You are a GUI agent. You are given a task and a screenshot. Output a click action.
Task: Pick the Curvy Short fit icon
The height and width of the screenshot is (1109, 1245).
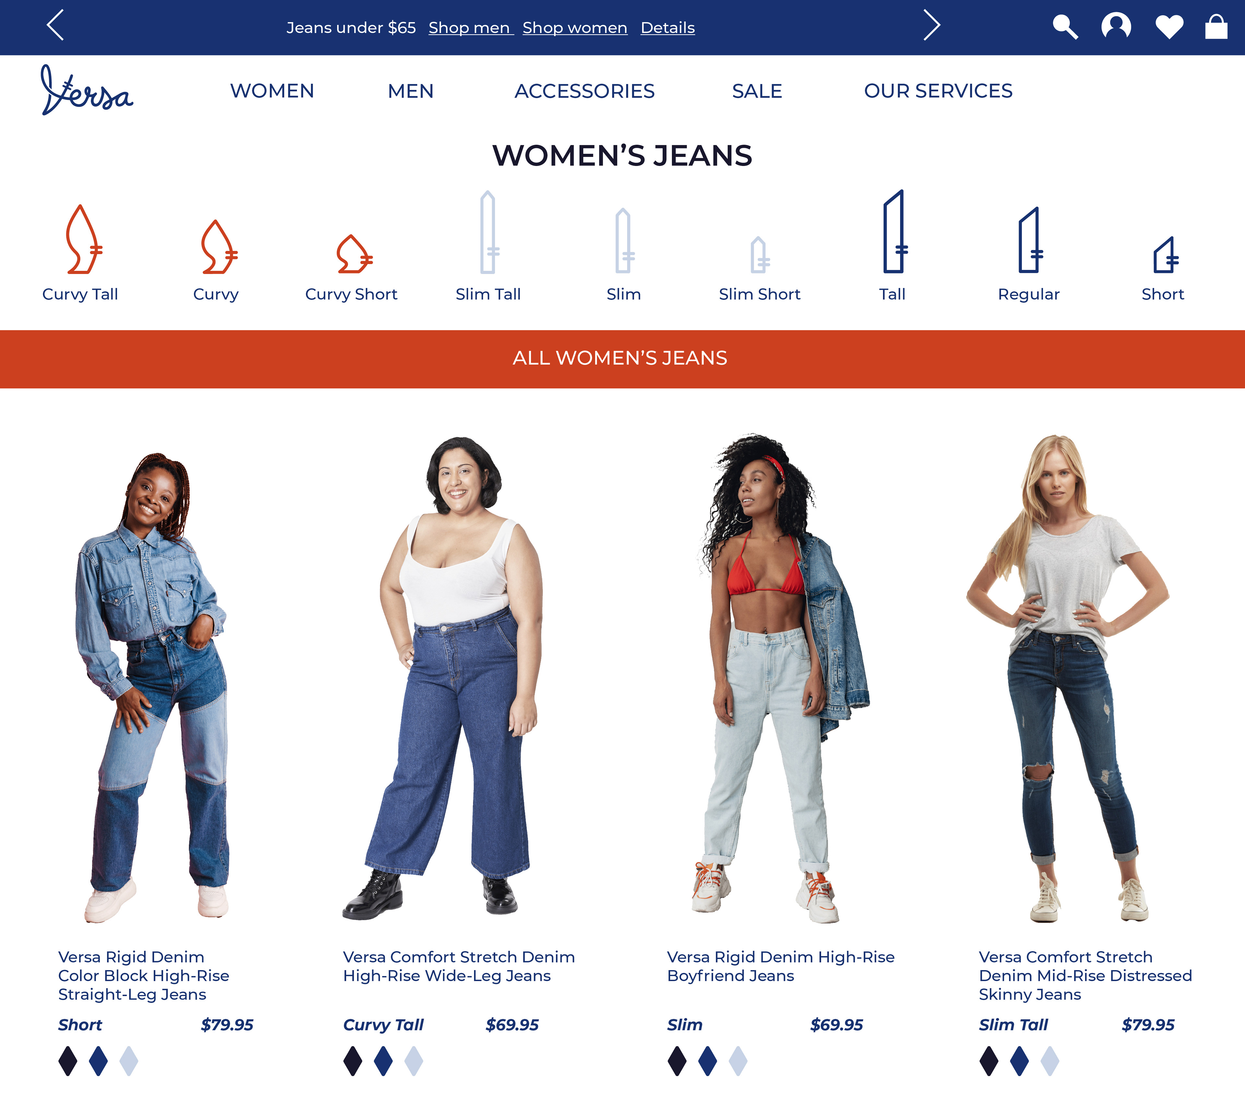[x=354, y=254]
